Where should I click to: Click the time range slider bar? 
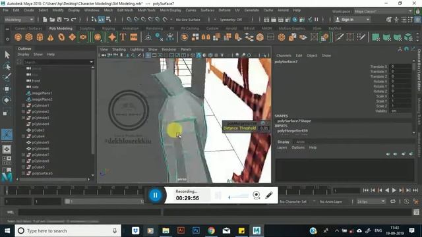coord(104,201)
